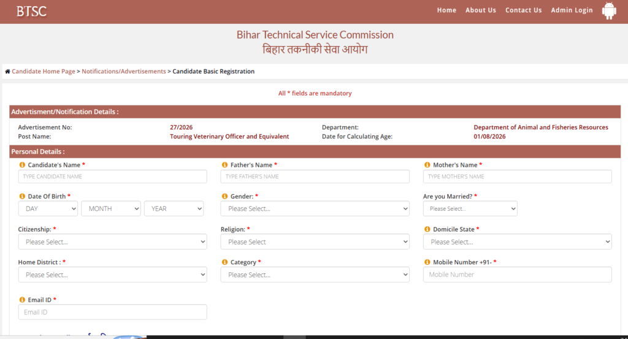
Task: Click info icon next to Mobile Number
Action: [427, 262]
